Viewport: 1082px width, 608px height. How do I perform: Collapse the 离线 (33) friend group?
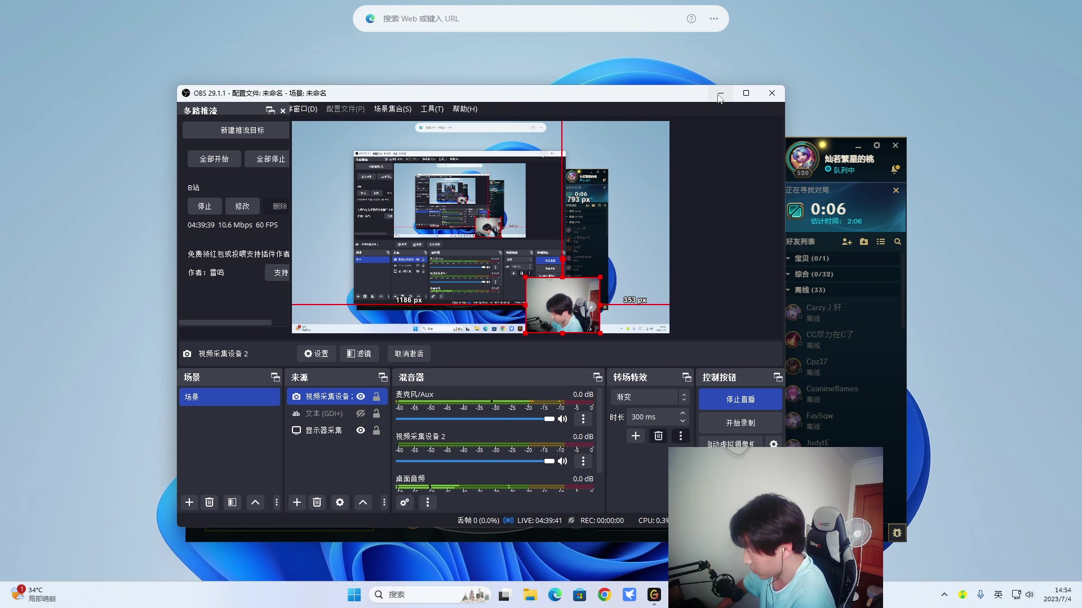point(788,290)
